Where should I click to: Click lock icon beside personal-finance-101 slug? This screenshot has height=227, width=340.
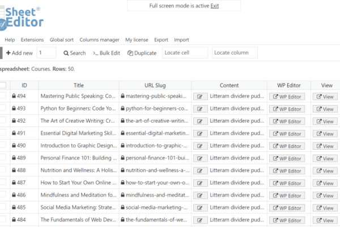click(x=123, y=158)
